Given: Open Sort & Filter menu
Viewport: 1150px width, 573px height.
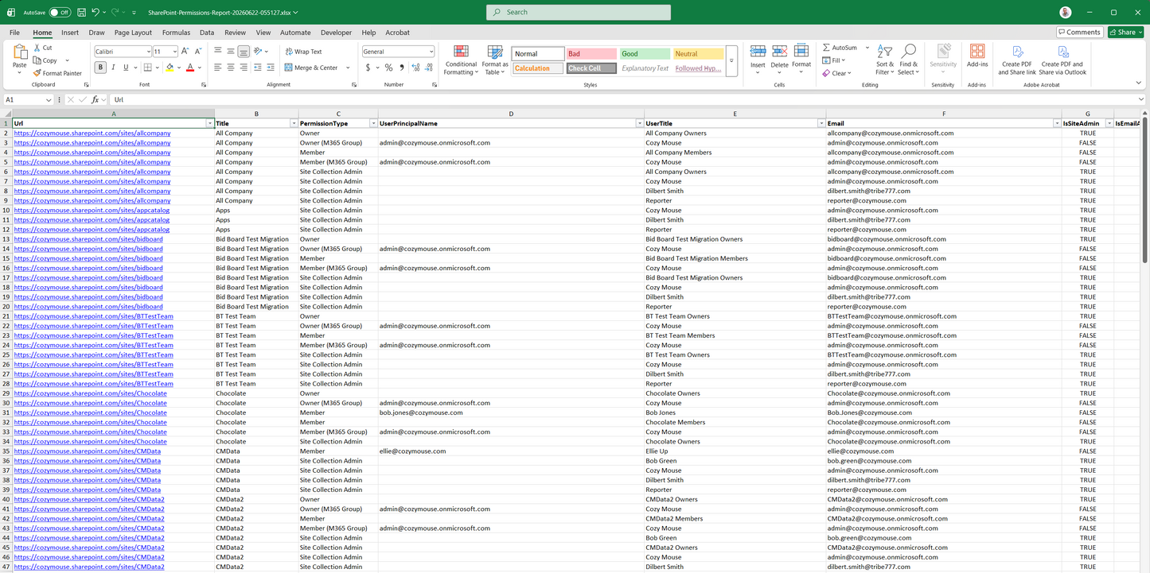Looking at the screenshot, I should (884, 60).
